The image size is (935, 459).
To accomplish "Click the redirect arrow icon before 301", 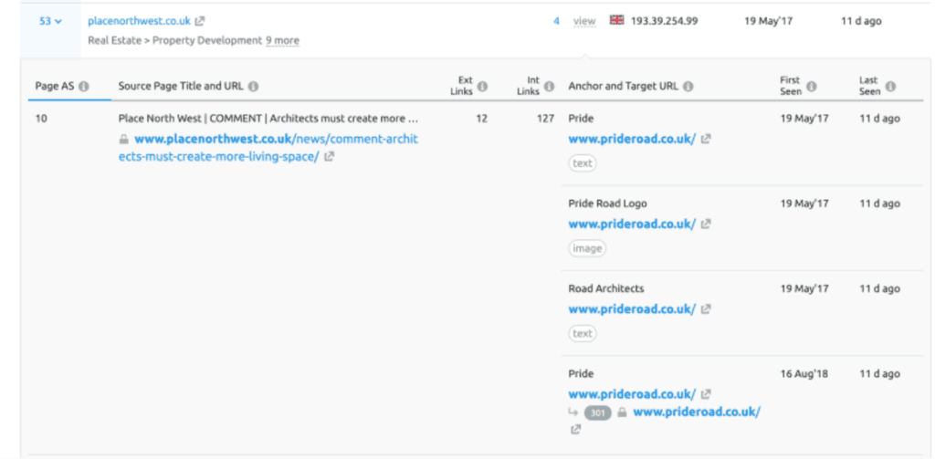I will (x=573, y=412).
